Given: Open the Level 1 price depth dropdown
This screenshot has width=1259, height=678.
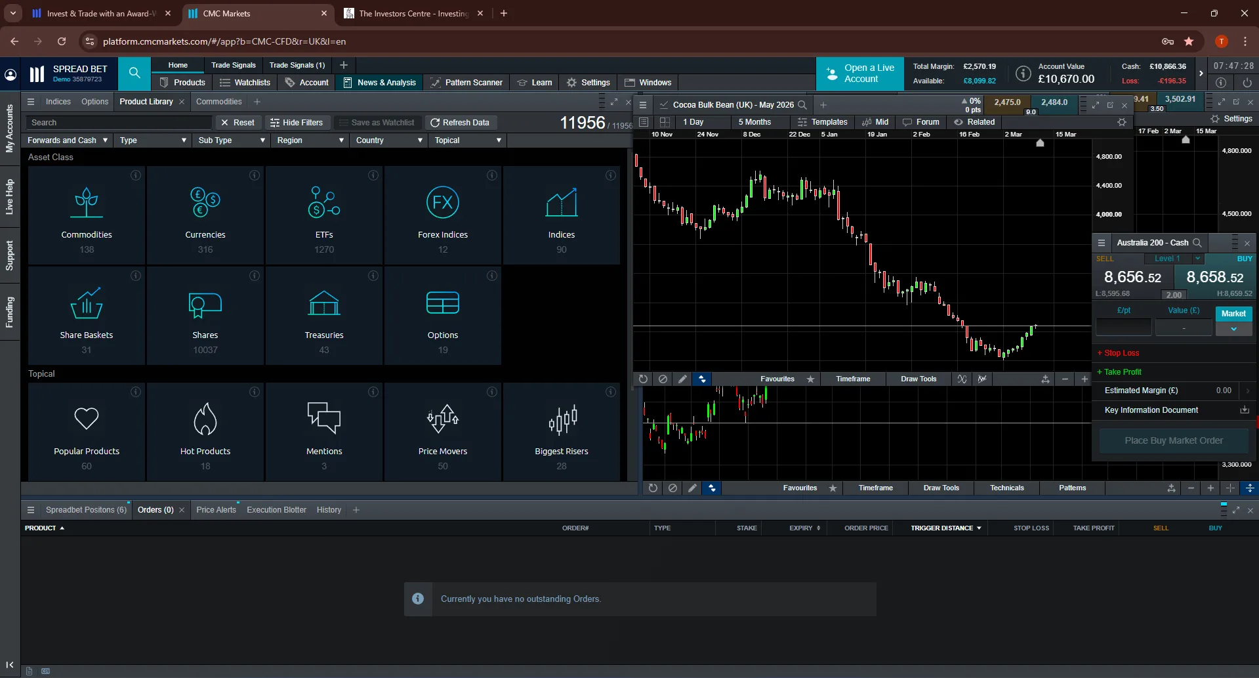Looking at the screenshot, I should (x=1173, y=259).
